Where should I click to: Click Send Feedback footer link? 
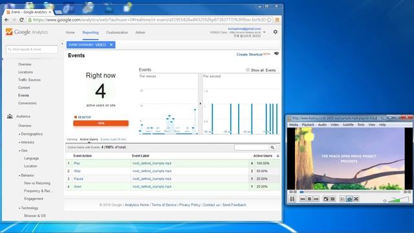234,205
